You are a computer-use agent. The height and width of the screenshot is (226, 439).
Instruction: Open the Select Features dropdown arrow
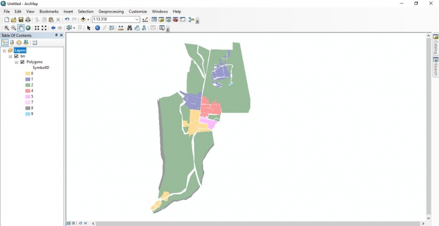tap(74, 28)
